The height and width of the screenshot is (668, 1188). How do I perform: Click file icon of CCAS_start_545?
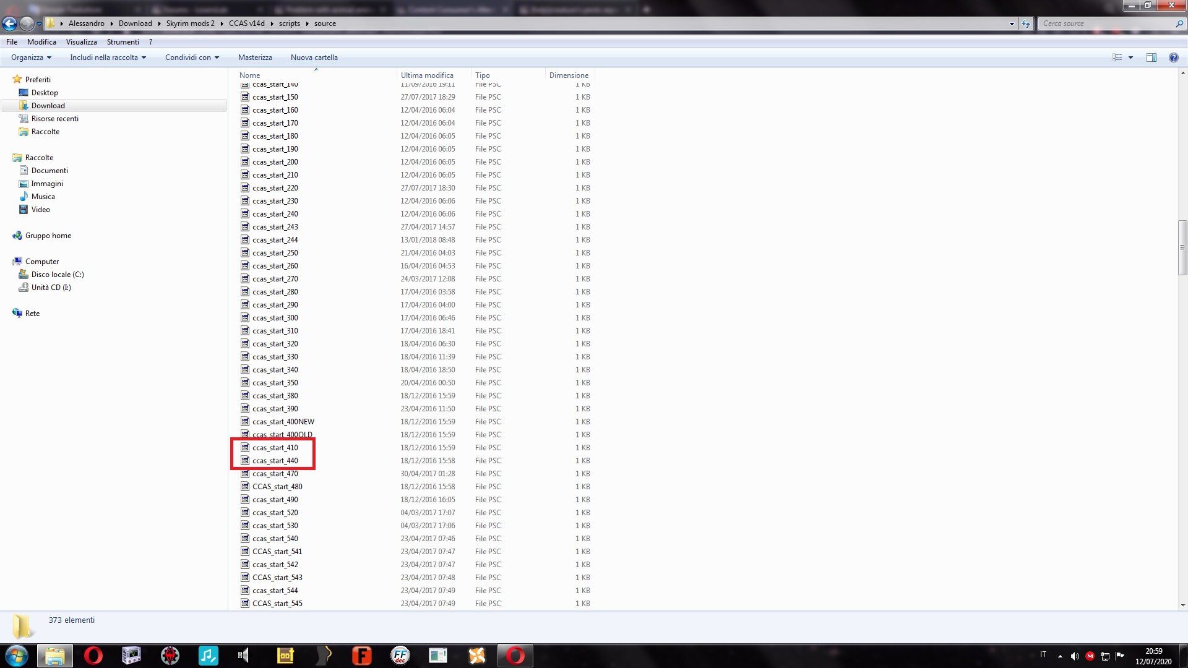coord(245,604)
